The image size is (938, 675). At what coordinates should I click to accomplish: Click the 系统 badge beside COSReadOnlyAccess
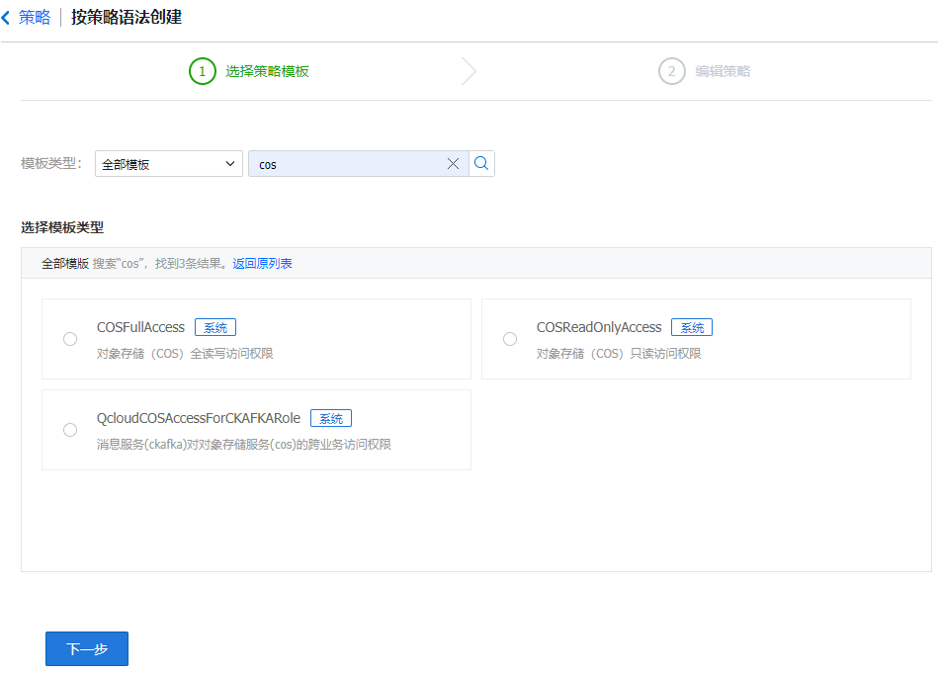(691, 327)
